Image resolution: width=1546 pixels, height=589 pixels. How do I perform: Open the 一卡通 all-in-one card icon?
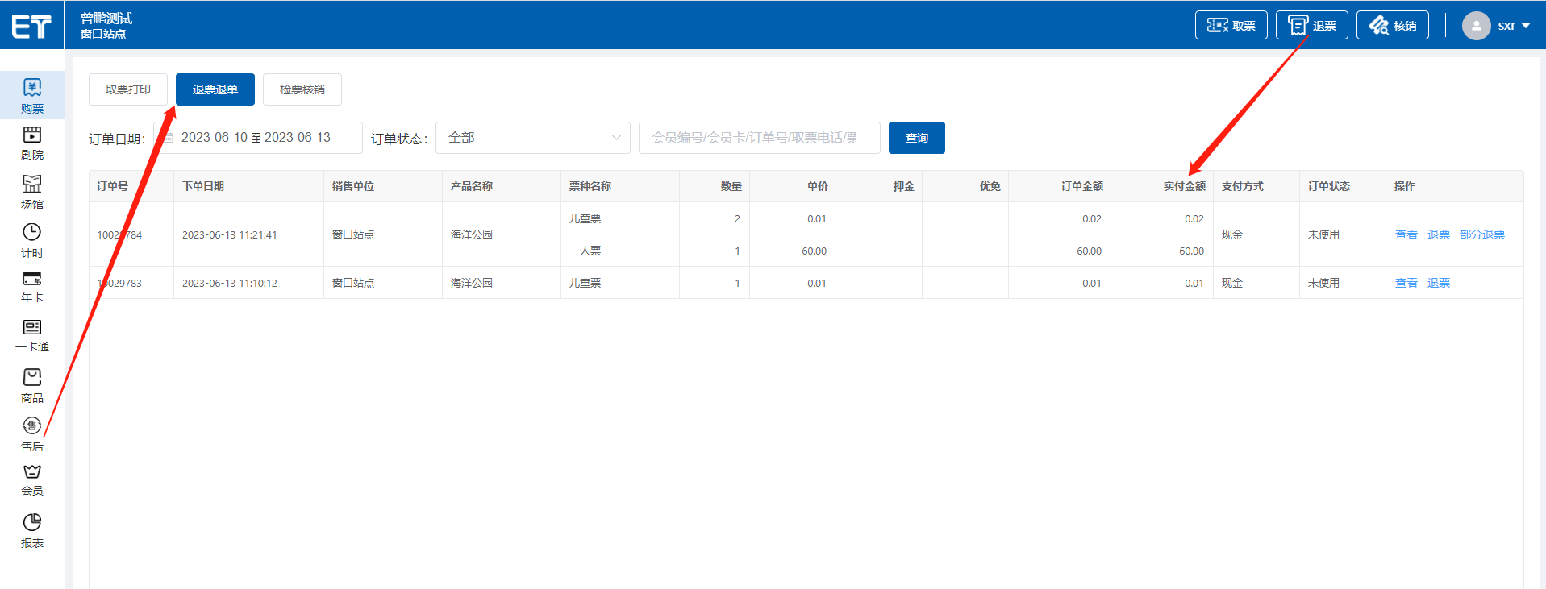coord(32,334)
